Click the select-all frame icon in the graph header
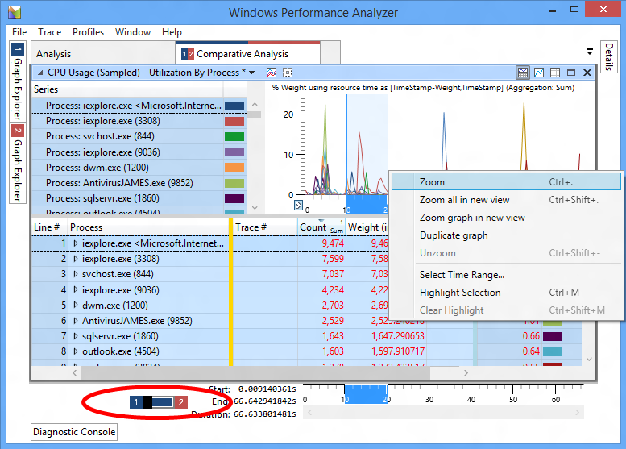The width and height of the screenshot is (626, 449). pyautogui.click(x=288, y=73)
